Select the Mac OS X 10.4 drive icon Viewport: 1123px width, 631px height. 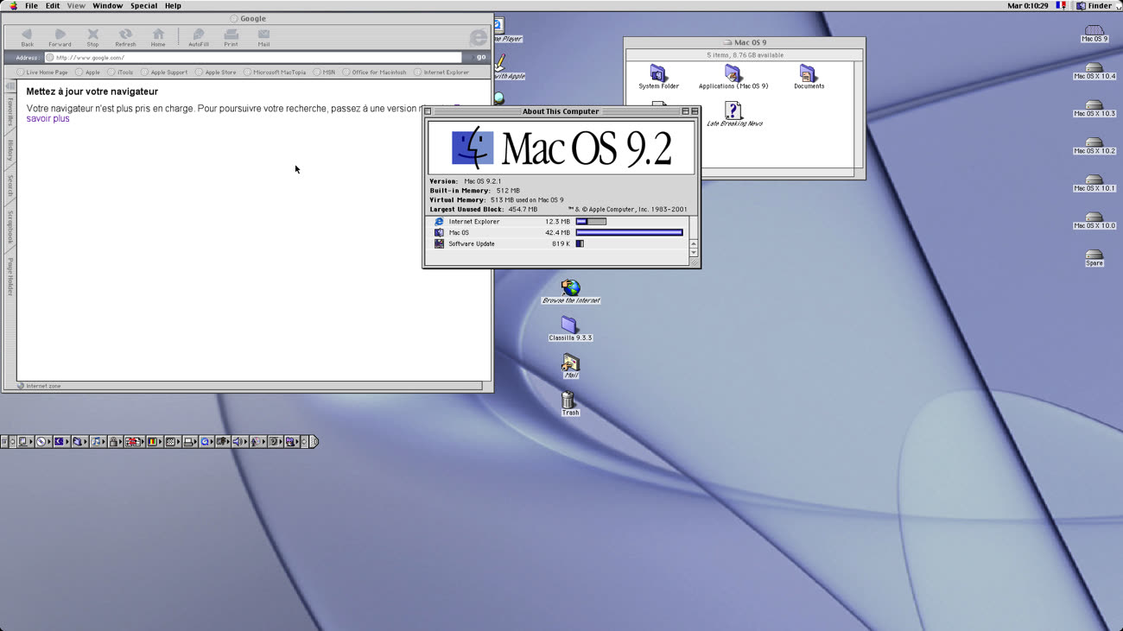click(x=1094, y=69)
